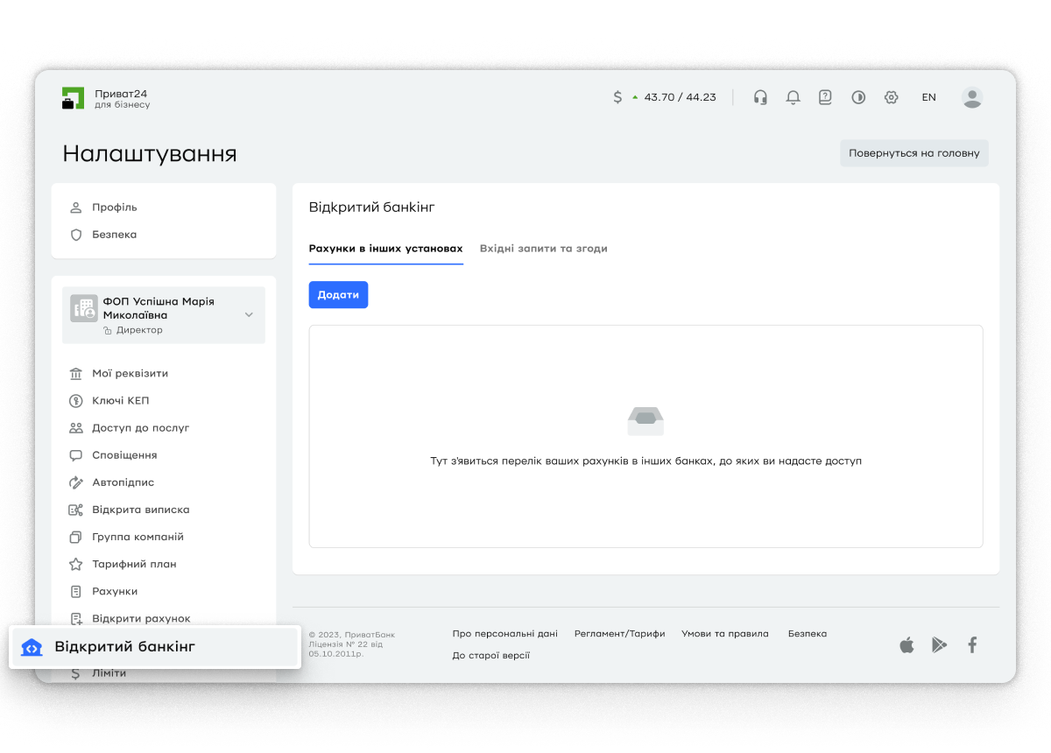Open the Google Play icon
The image size is (1051, 753).
pyautogui.click(x=940, y=645)
